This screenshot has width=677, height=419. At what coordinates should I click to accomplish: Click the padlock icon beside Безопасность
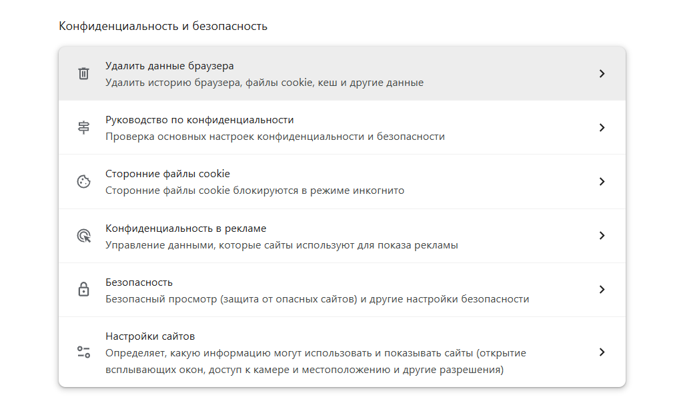tap(83, 290)
